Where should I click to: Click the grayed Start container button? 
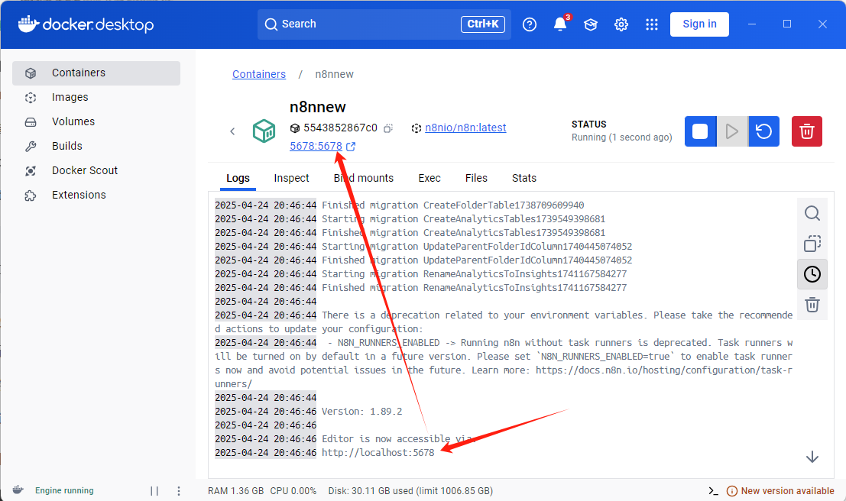pyautogui.click(x=732, y=131)
